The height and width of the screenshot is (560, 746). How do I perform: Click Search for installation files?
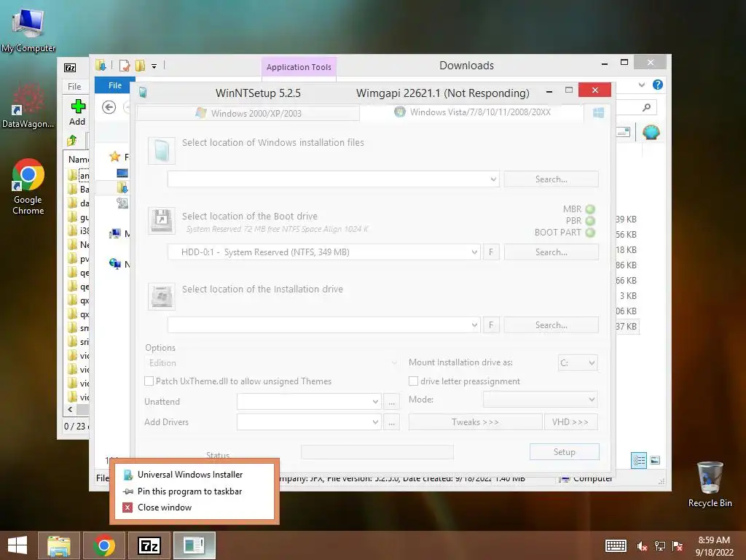point(551,179)
